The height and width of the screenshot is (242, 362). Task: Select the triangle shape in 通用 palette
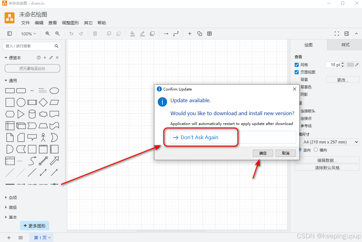(x=21, y=114)
